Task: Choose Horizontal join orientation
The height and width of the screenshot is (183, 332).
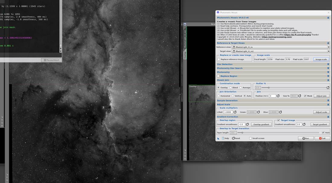Action: (219, 96)
